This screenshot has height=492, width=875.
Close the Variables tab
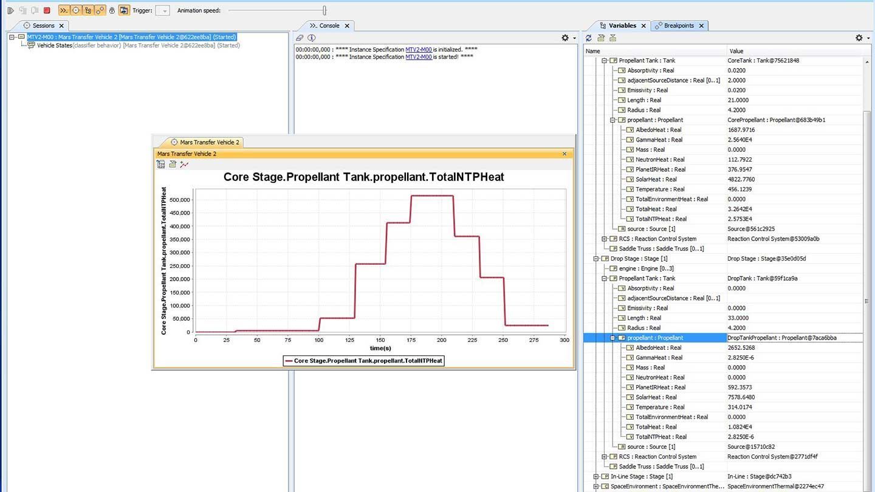[643, 26]
